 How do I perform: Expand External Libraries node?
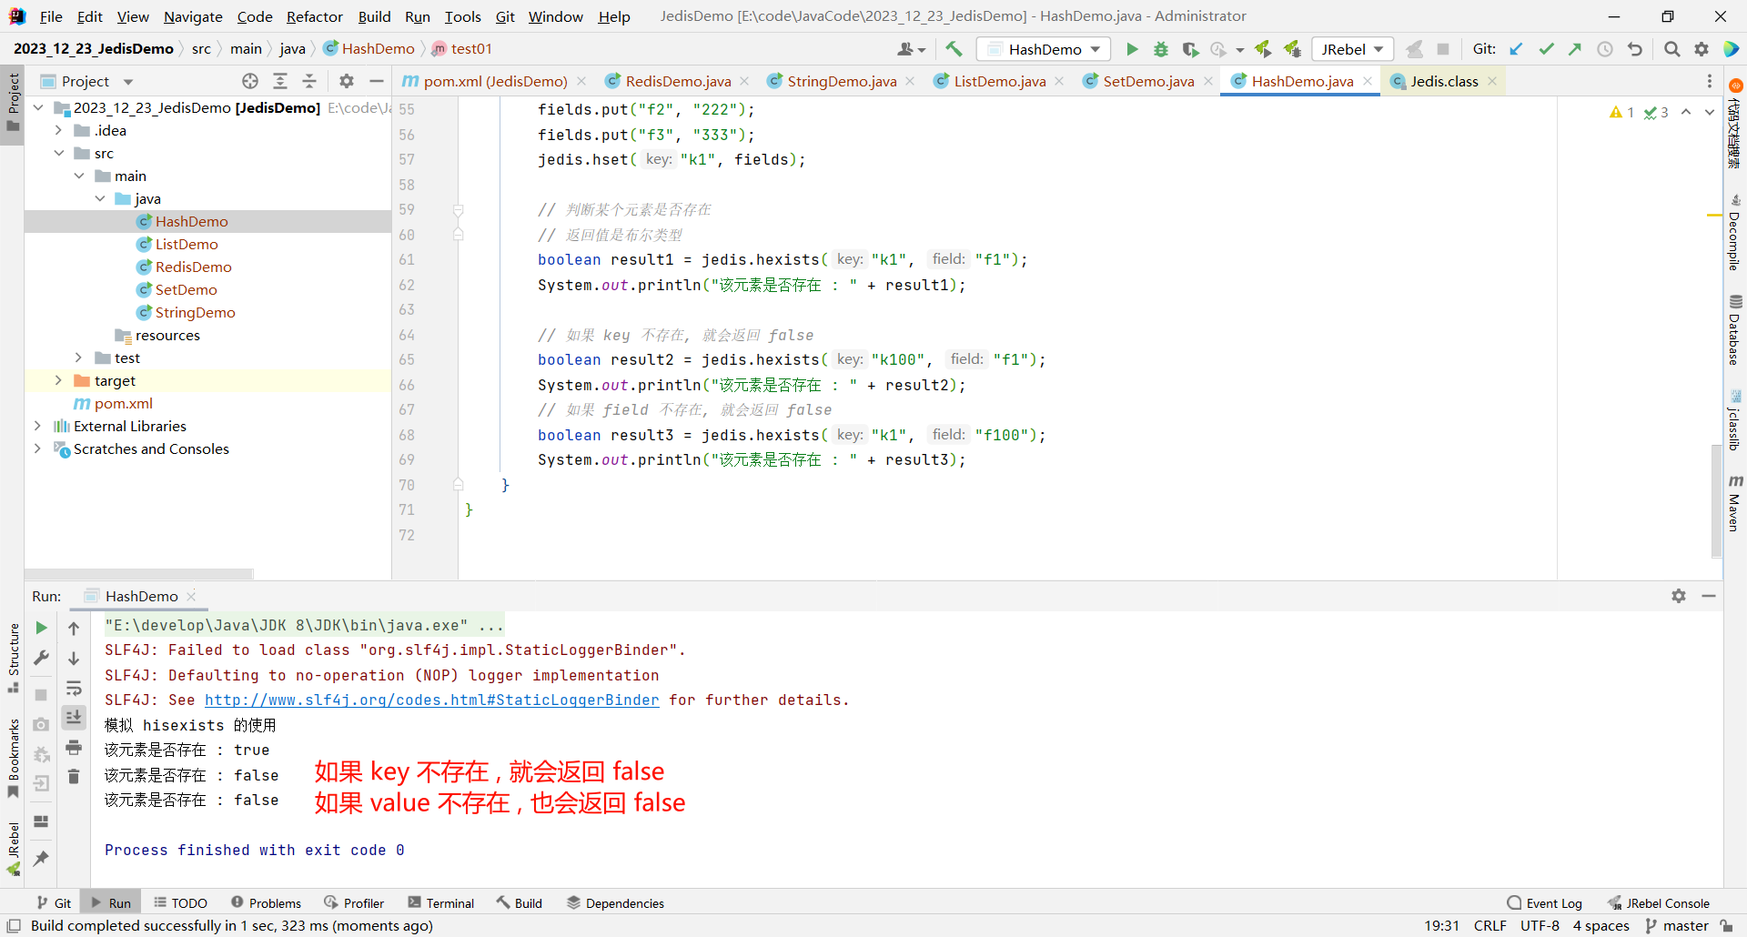point(37,426)
